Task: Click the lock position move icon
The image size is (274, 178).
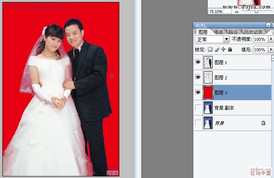Action: [x=223, y=49]
